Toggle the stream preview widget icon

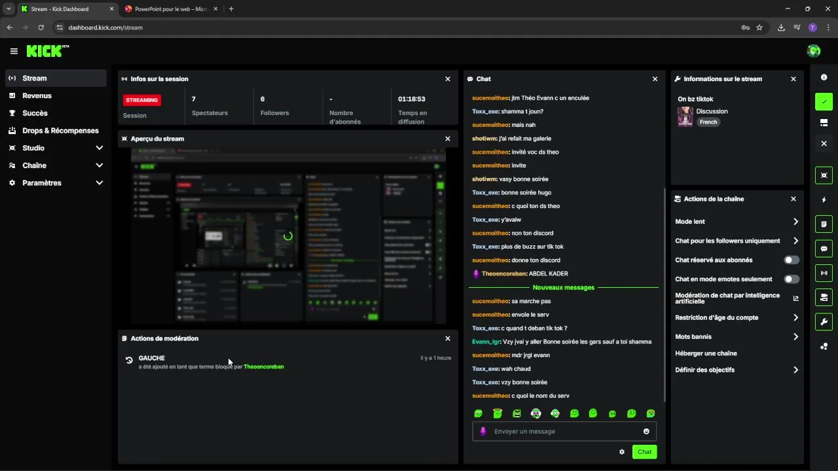pyautogui.click(x=824, y=175)
